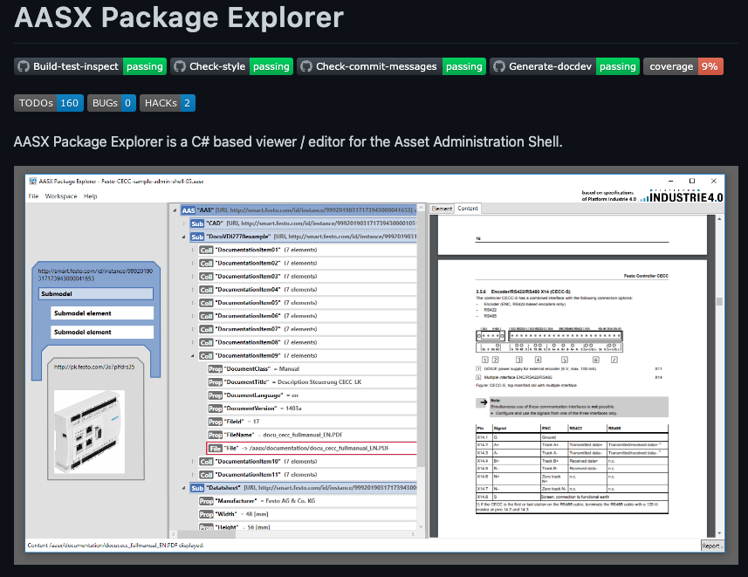Click the AAS icon on the root element
Screen dimensions: 748x577
point(189,211)
